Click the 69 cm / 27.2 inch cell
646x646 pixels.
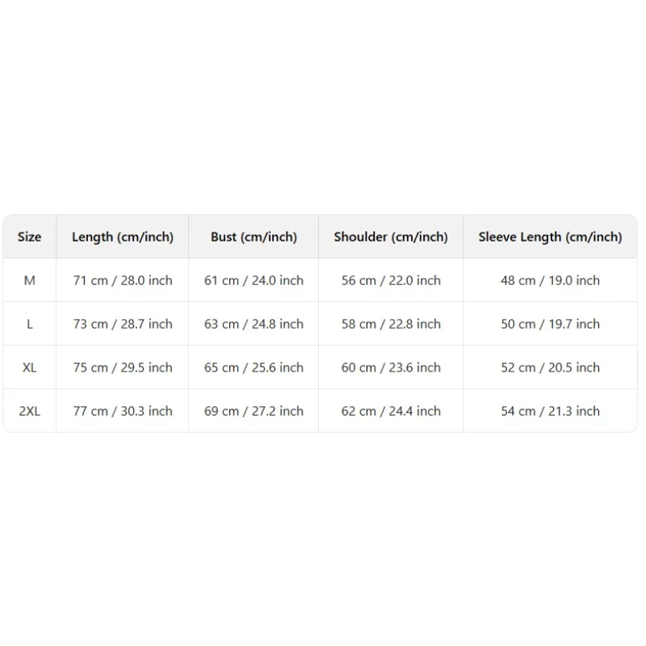(x=254, y=411)
